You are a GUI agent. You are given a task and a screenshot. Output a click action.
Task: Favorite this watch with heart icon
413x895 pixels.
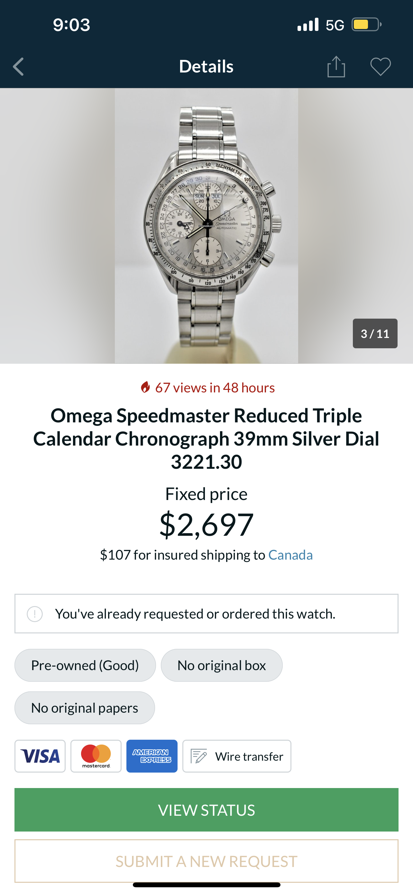[x=381, y=66]
